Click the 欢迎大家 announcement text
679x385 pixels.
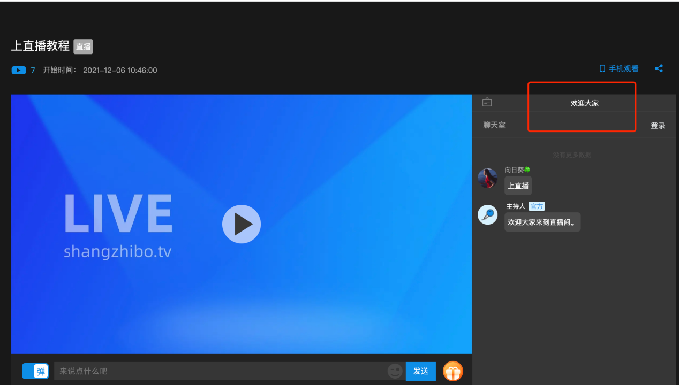(585, 103)
